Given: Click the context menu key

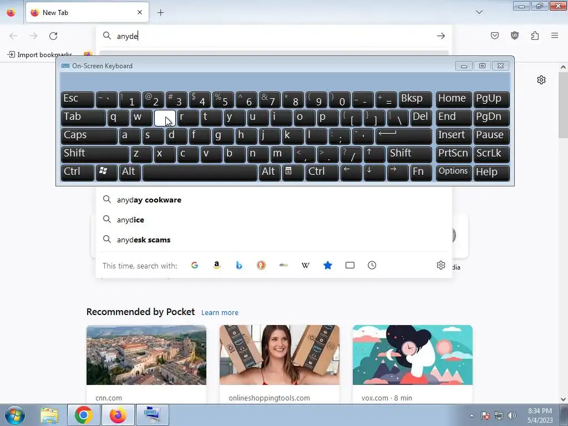Looking at the screenshot, I should pyautogui.click(x=293, y=173).
